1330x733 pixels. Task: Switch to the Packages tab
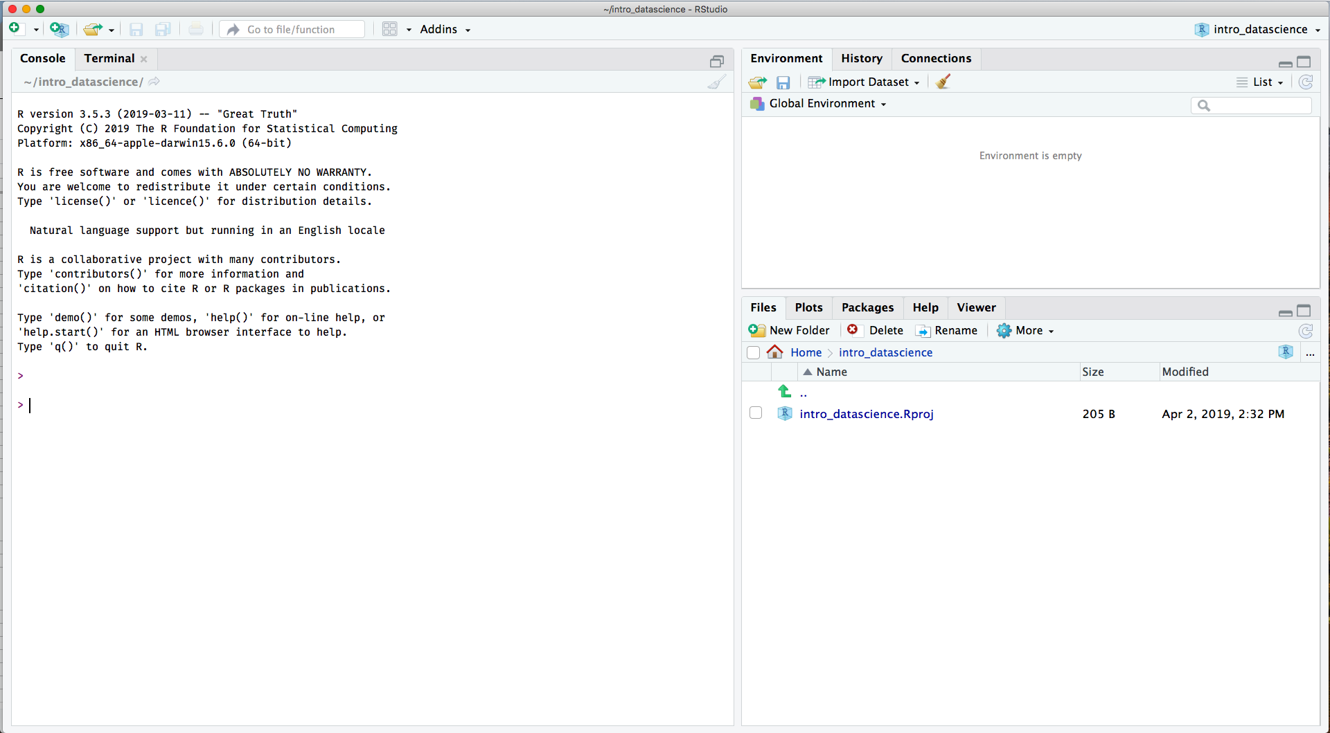point(867,307)
